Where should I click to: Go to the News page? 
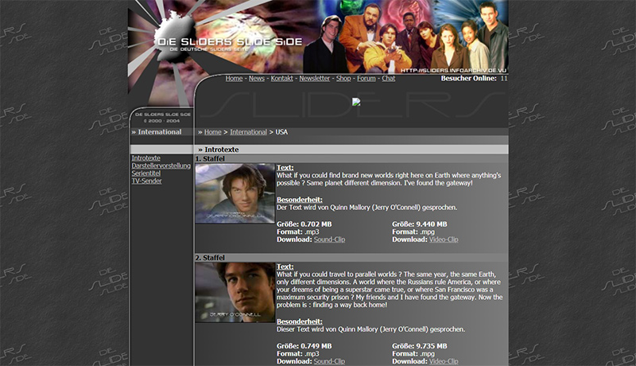(x=256, y=78)
